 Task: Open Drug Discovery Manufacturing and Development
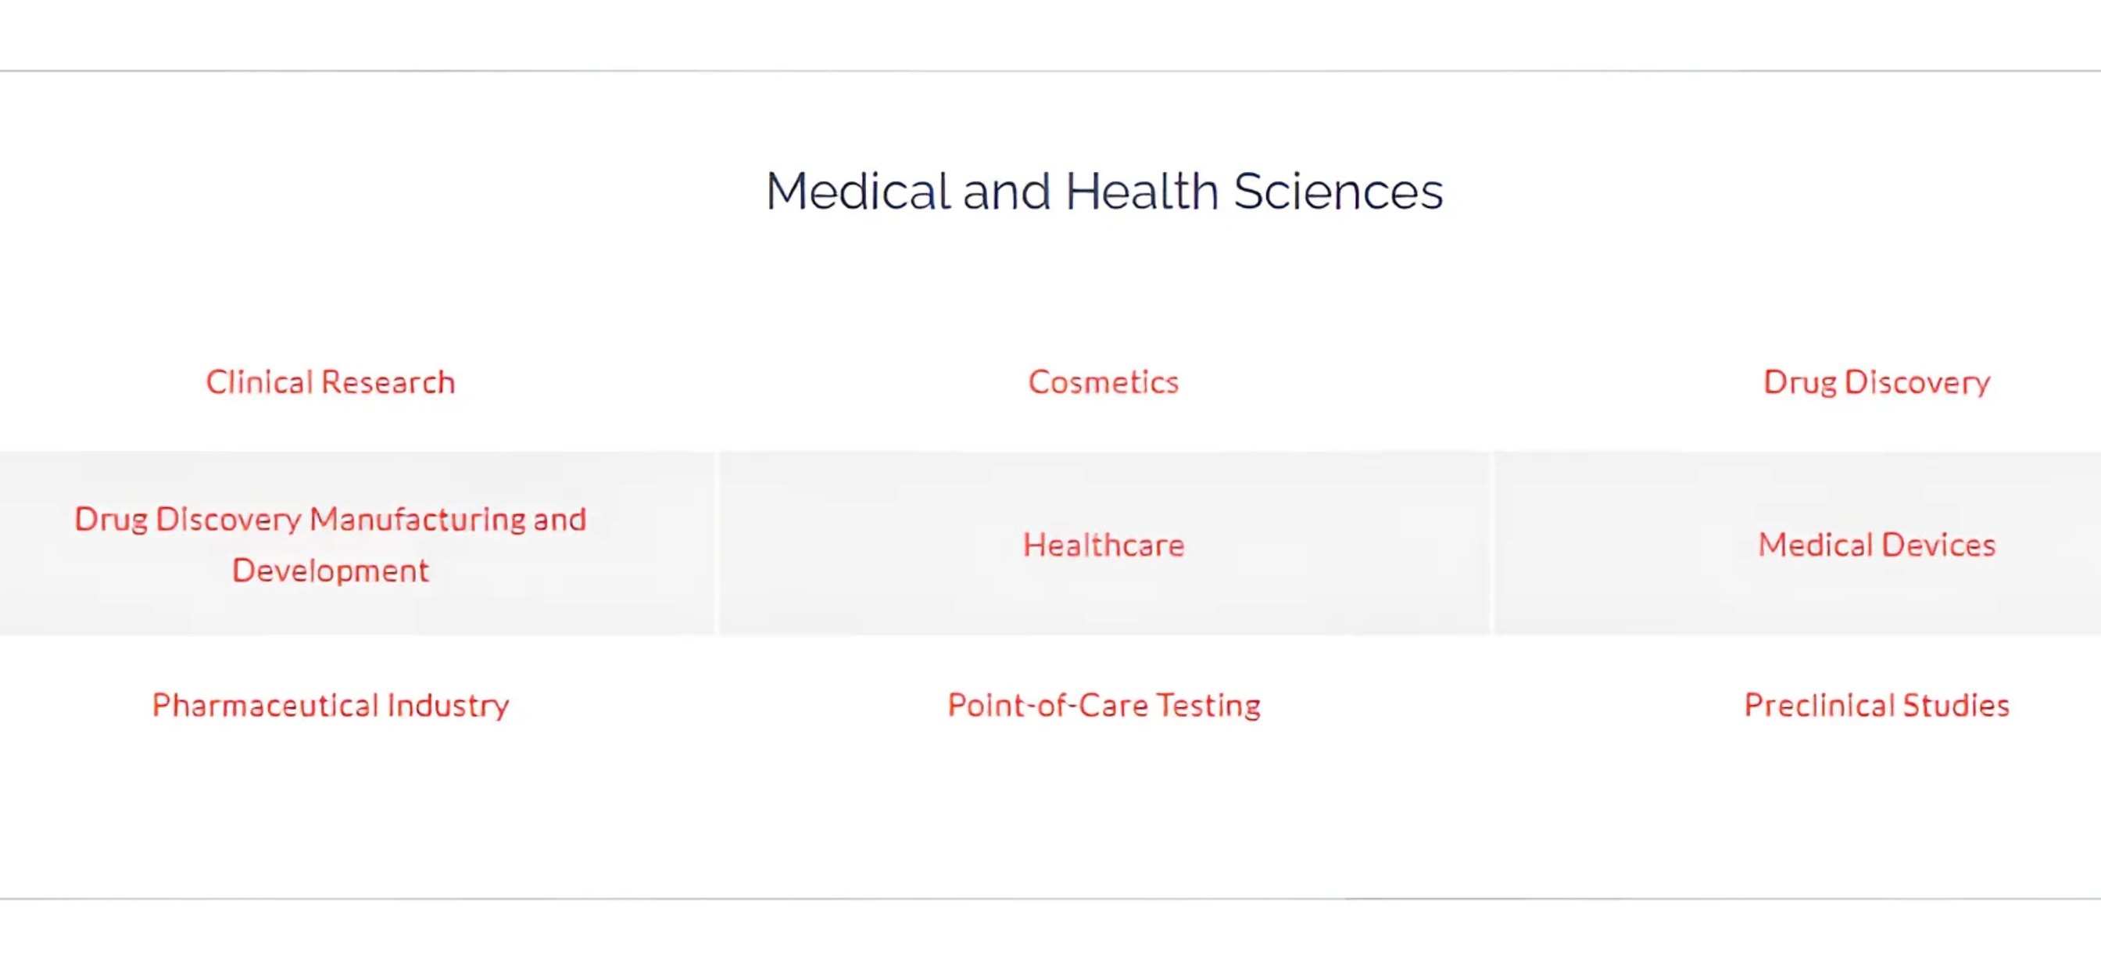point(331,544)
